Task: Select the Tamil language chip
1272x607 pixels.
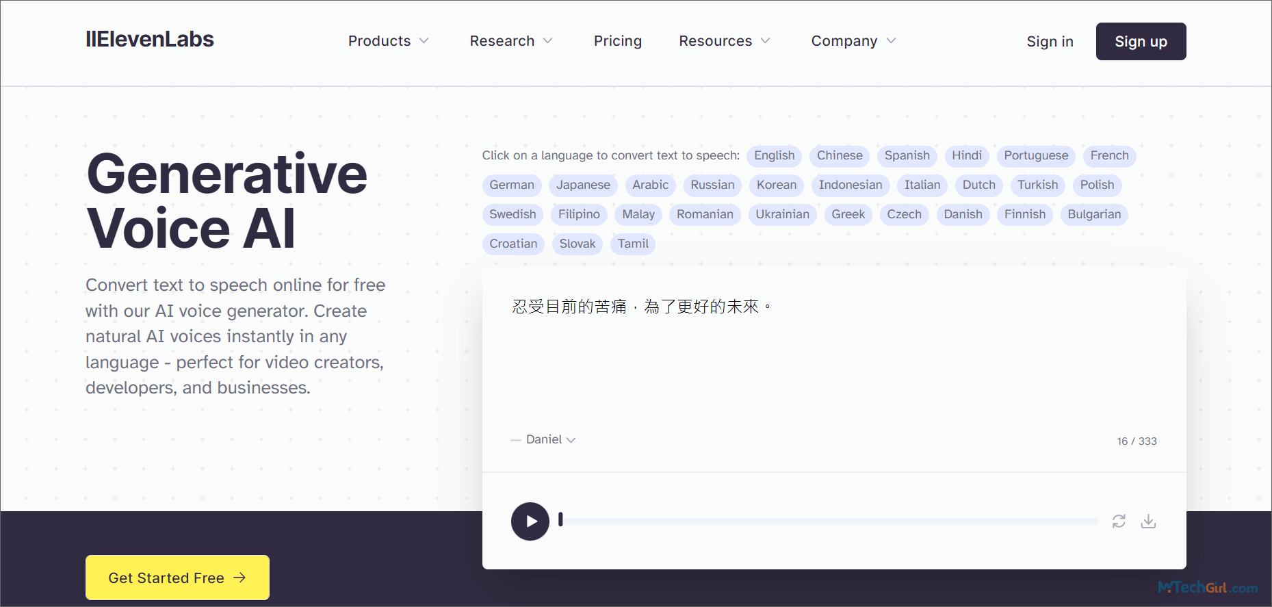Action: [633, 244]
